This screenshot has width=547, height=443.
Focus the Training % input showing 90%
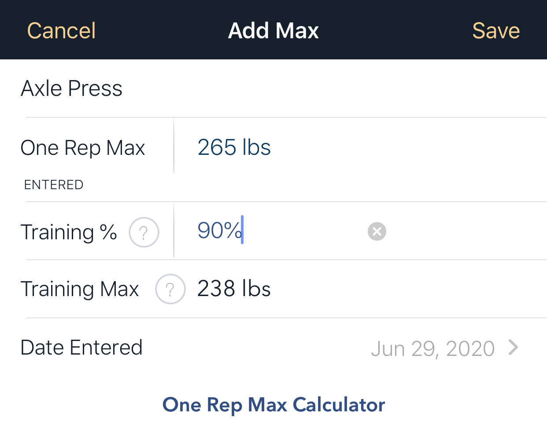click(219, 231)
